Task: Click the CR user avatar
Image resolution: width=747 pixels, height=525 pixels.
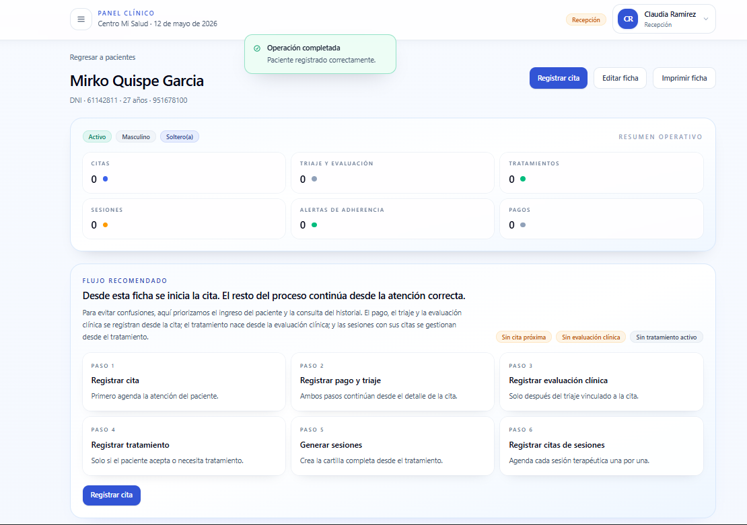Action: 628,19
